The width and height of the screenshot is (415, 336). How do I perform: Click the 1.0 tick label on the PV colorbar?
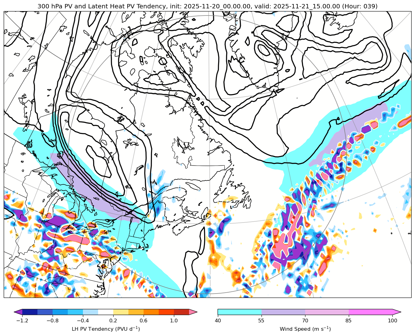point(174,321)
